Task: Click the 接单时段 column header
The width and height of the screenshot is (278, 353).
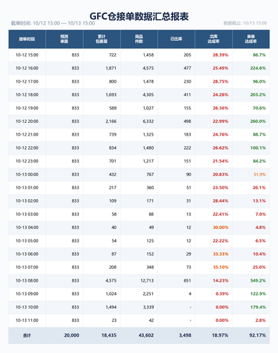Action: [x=27, y=39]
